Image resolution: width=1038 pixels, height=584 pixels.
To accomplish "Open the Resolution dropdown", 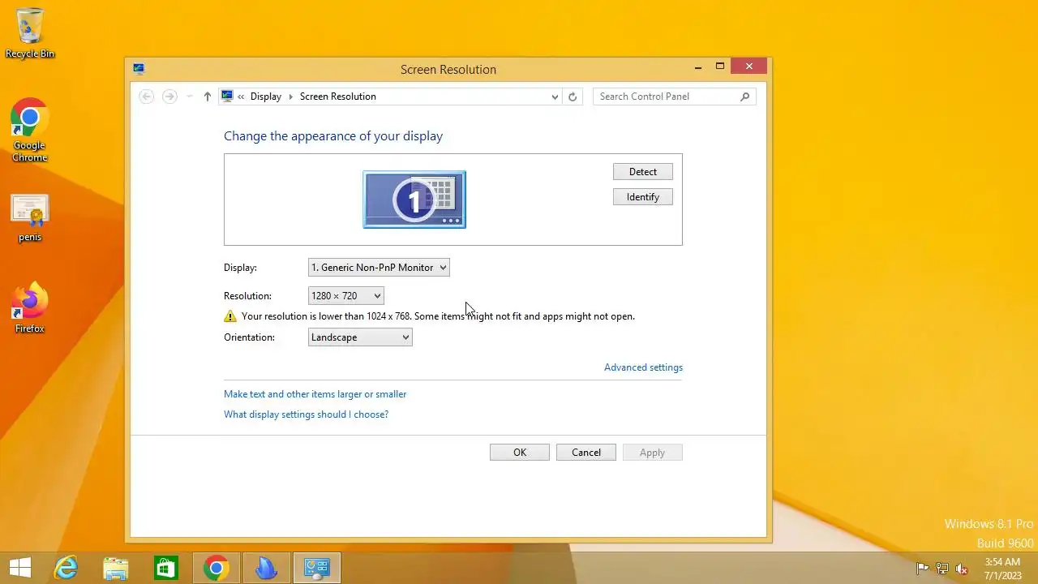I will (346, 296).
